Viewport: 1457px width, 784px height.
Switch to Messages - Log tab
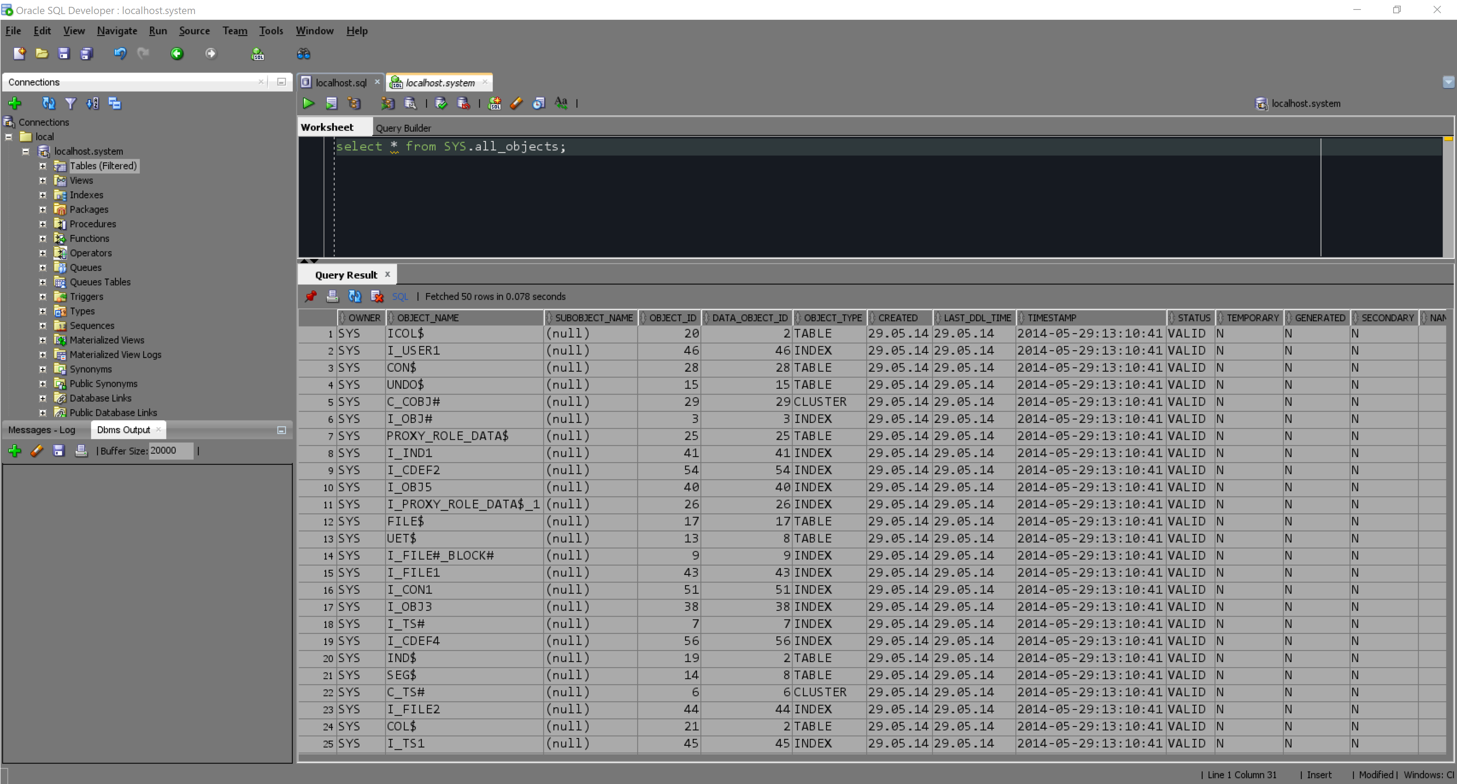[42, 430]
